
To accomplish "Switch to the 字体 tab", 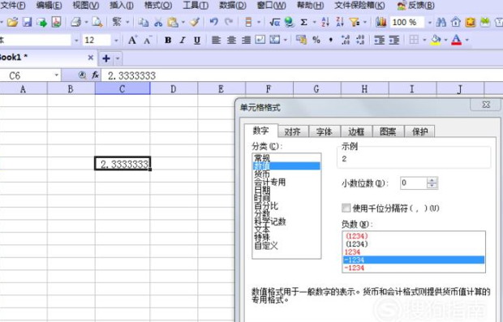I will click(x=325, y=131).
